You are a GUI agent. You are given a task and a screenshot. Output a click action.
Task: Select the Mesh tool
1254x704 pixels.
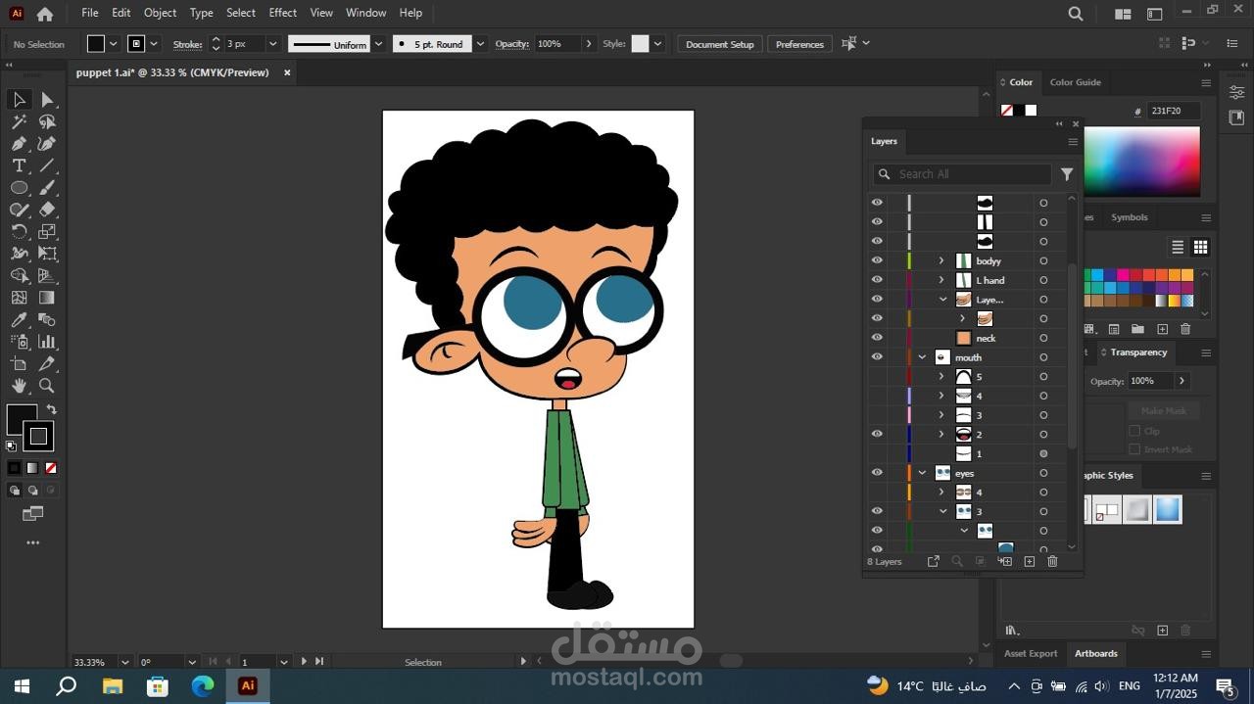tap(19, 298)
